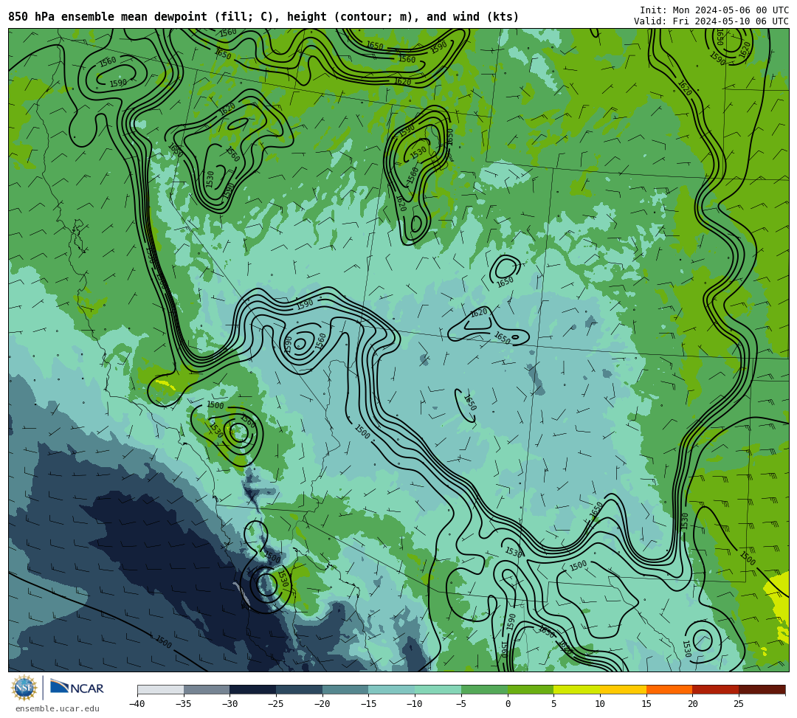The image size is (797, 718).
Task: Click the -25 colorbar tick label
Action: pyautogui.click(x=275, y=704)
